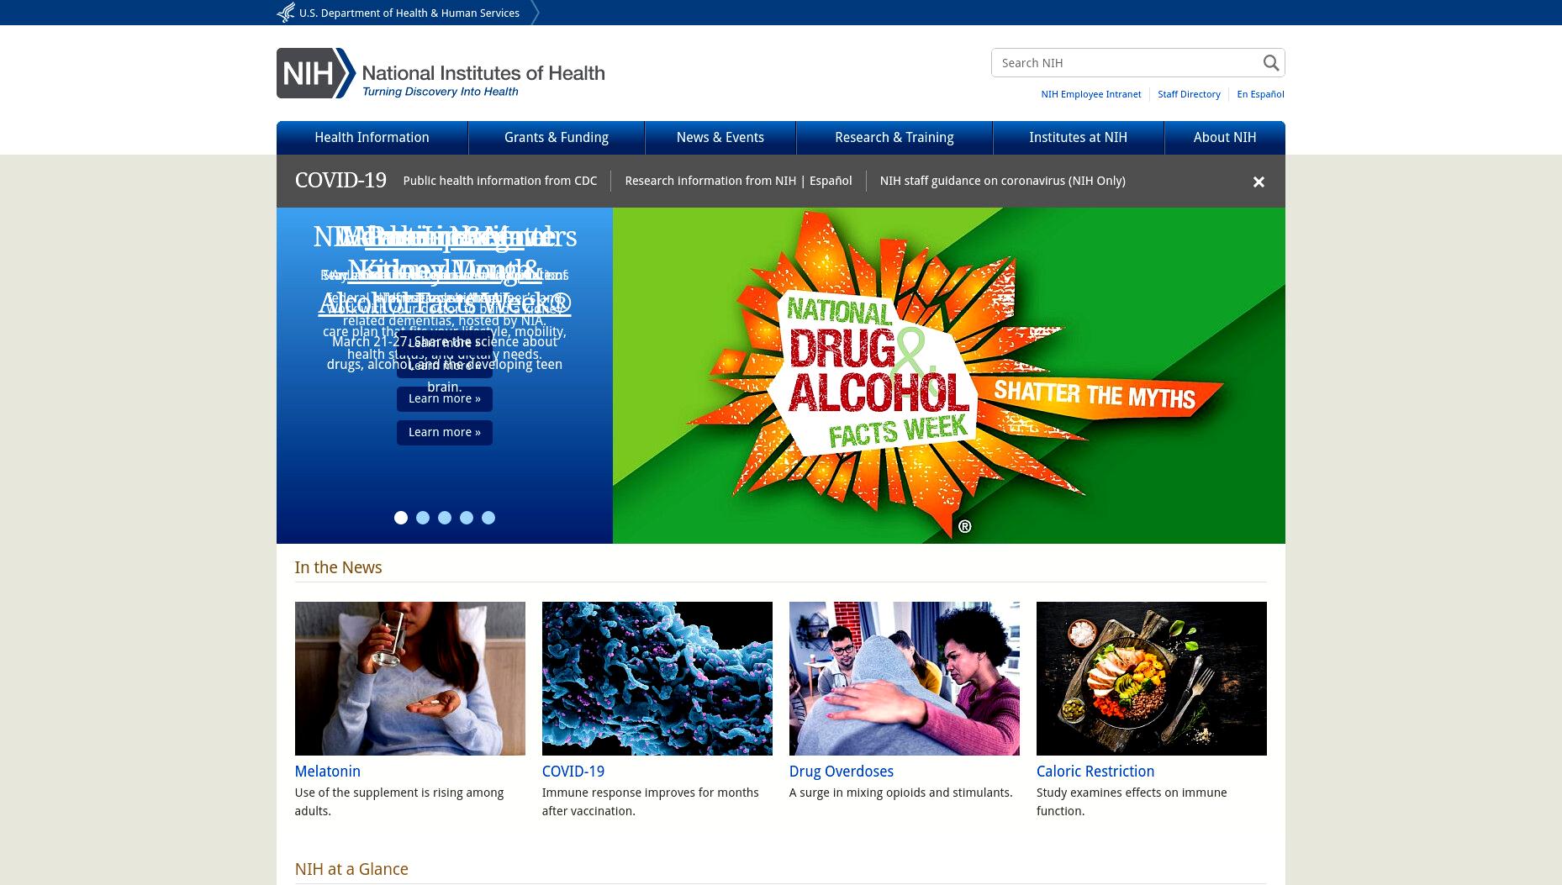Image resolution: width=1562 pixels, height=885 pixels.
Task: Open the Melatonin article image
Action: coord(410,678)
